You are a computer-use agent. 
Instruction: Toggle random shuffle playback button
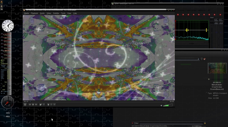[54, 105]
